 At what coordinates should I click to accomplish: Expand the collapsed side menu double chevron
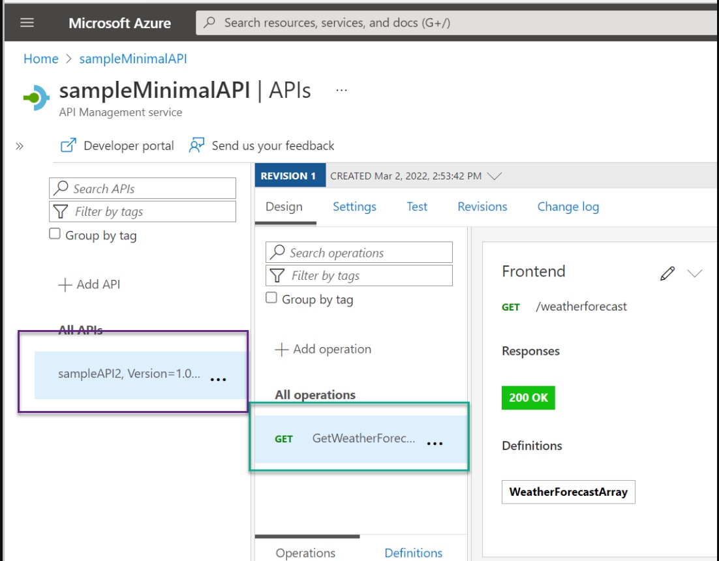tap(20, 146)
